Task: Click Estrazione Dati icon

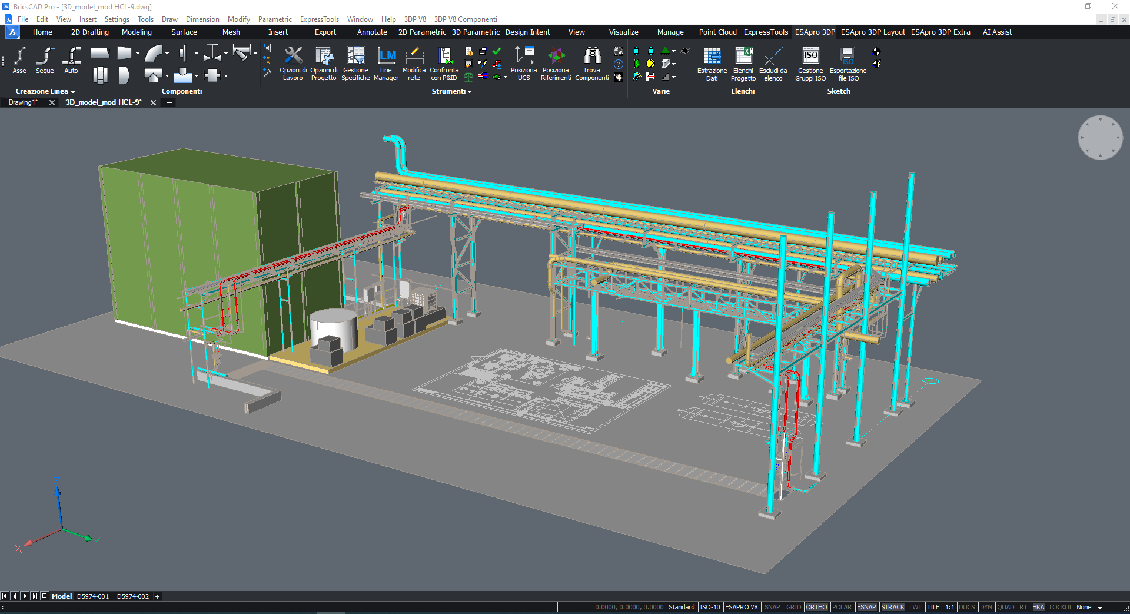Action: [x=712, y=57]
